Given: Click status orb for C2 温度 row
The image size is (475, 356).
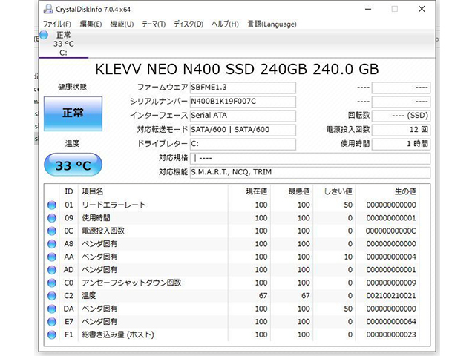Looking at the screenshot, I should point(52,296).
